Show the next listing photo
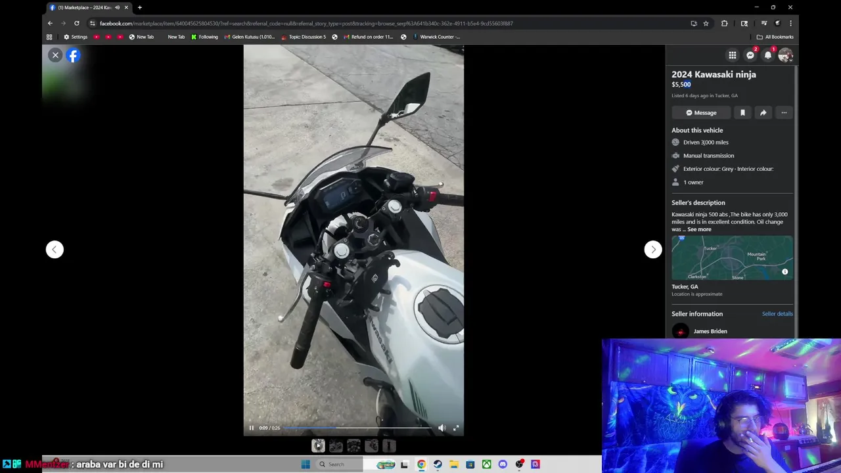The image size is (841, 473). [653, 249]
